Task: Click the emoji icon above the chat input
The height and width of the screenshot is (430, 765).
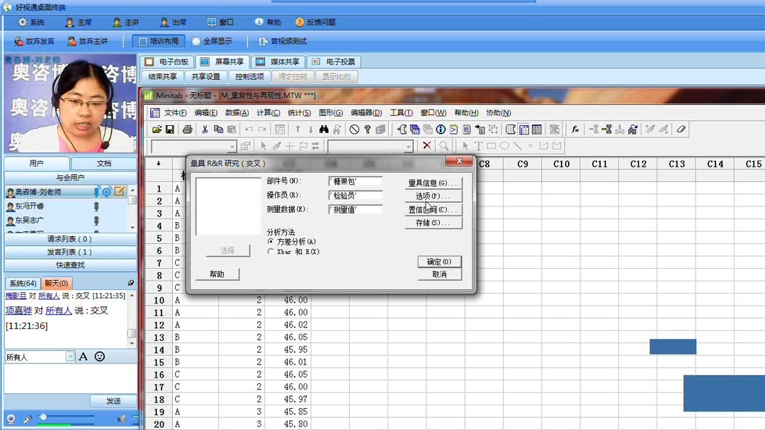Action: pos(99,356)
